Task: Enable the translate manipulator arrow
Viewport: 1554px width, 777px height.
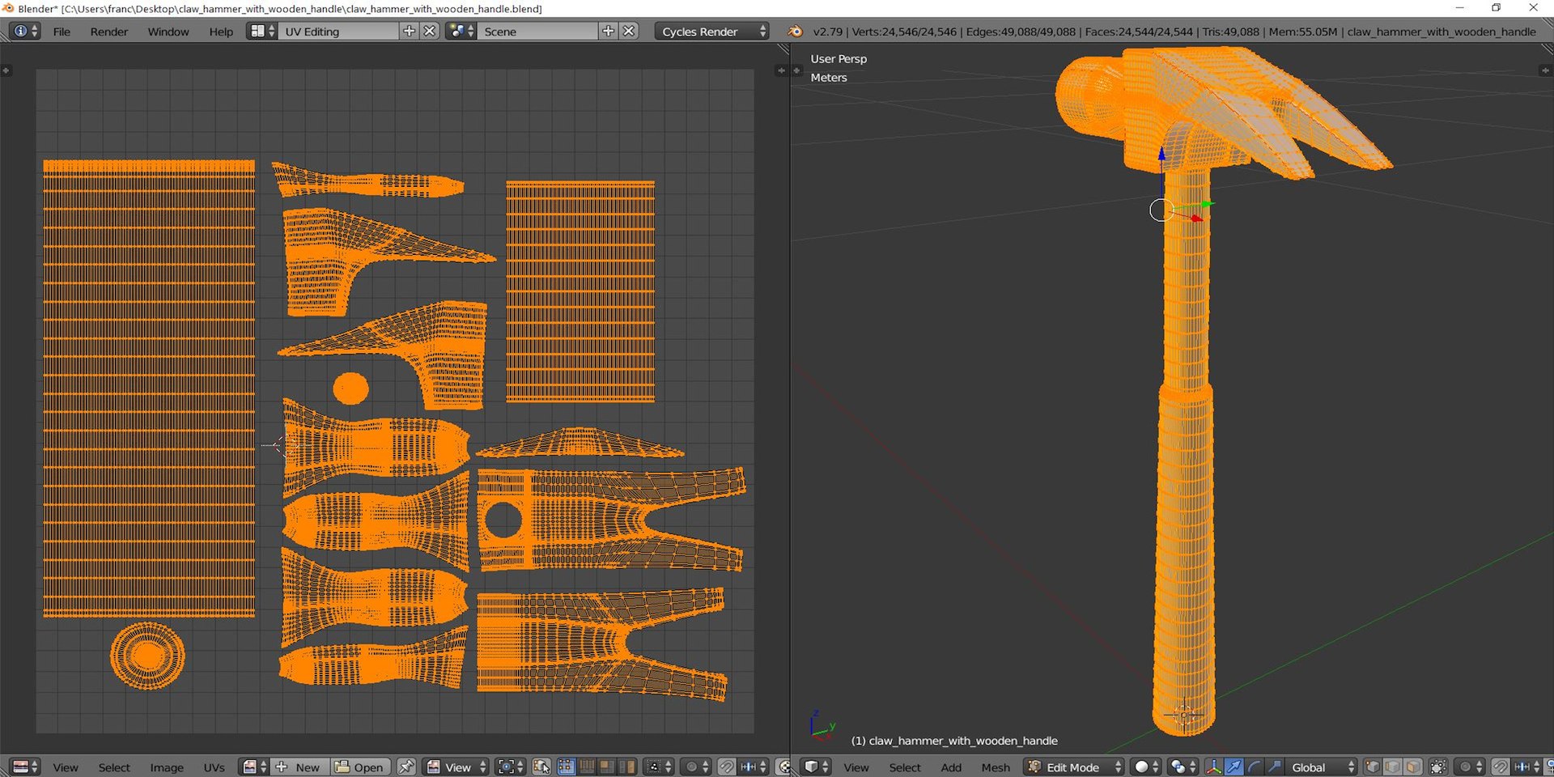Action: click(x=1233, y=766)
